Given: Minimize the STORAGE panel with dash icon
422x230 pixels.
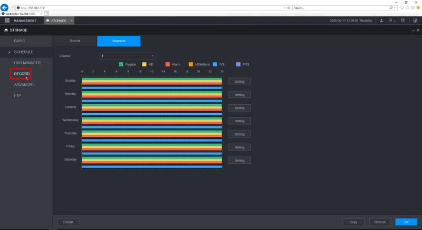Looking at the screenshot, I should click(413, 31).
